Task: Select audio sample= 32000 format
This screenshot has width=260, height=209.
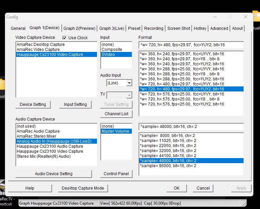Action: 191,150
